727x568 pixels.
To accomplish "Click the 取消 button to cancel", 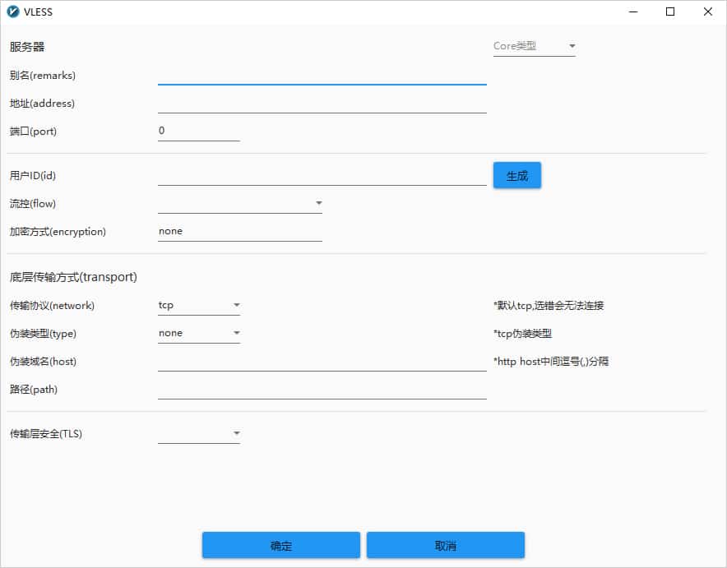I will point(445,545).
